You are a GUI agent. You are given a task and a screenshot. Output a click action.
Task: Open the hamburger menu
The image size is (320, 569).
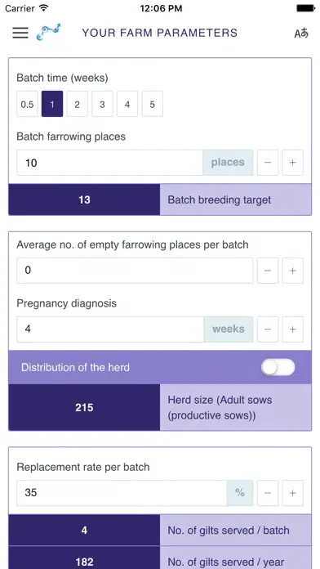click(x=20, y=33)
